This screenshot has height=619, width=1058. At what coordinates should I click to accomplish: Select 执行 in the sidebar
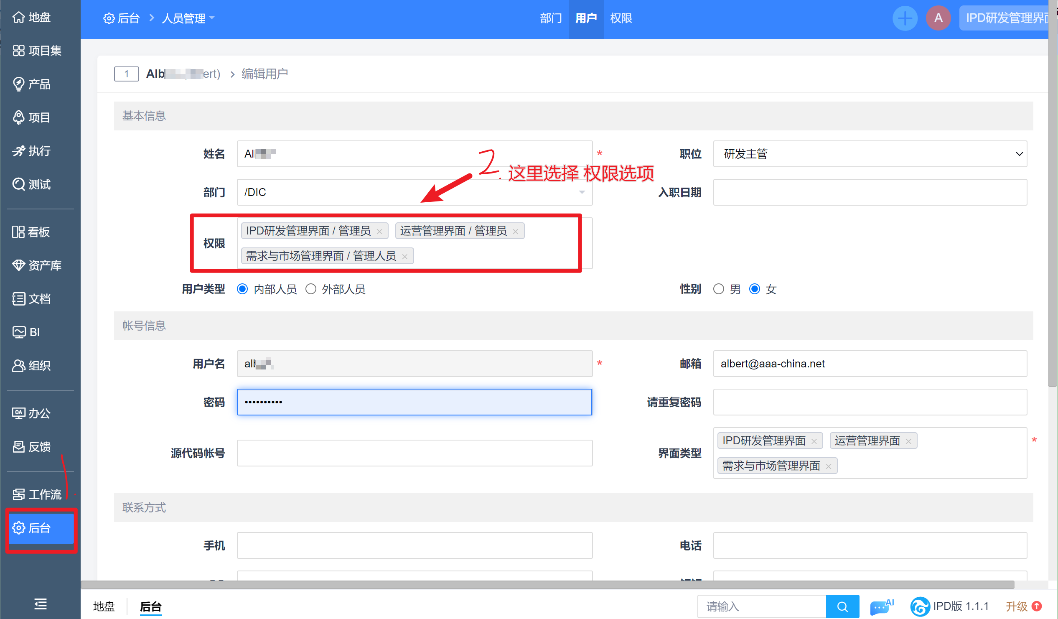click(32, 151)
